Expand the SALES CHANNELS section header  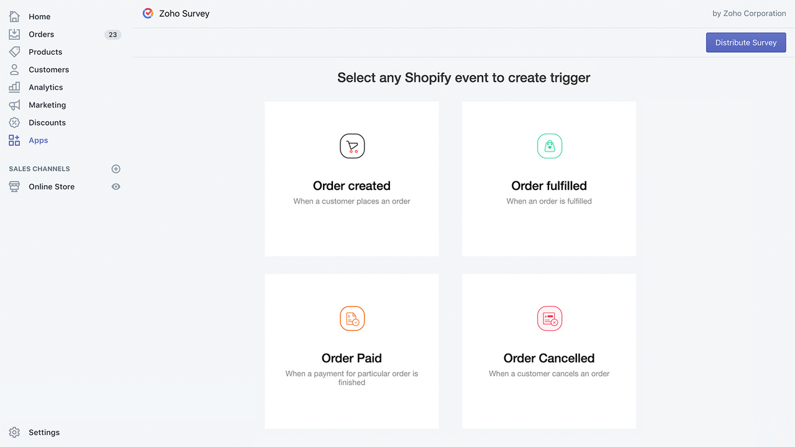(39, 168)
